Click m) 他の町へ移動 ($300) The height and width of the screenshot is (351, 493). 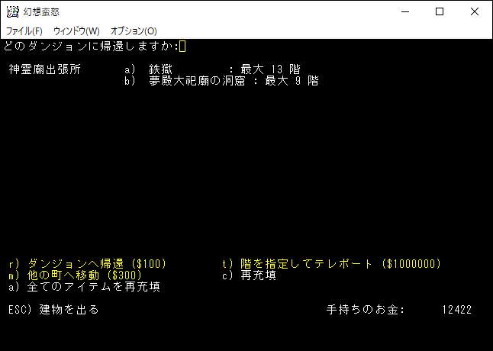(75, 275)
